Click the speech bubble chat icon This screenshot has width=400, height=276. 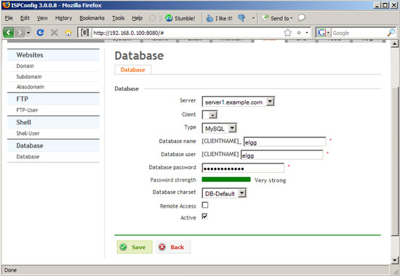302,17
